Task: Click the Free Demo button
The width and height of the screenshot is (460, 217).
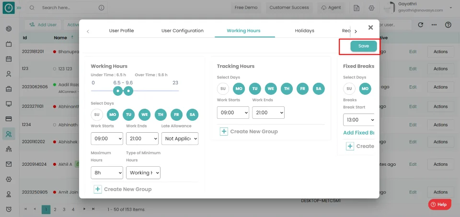Action: [x=246, y=8]
